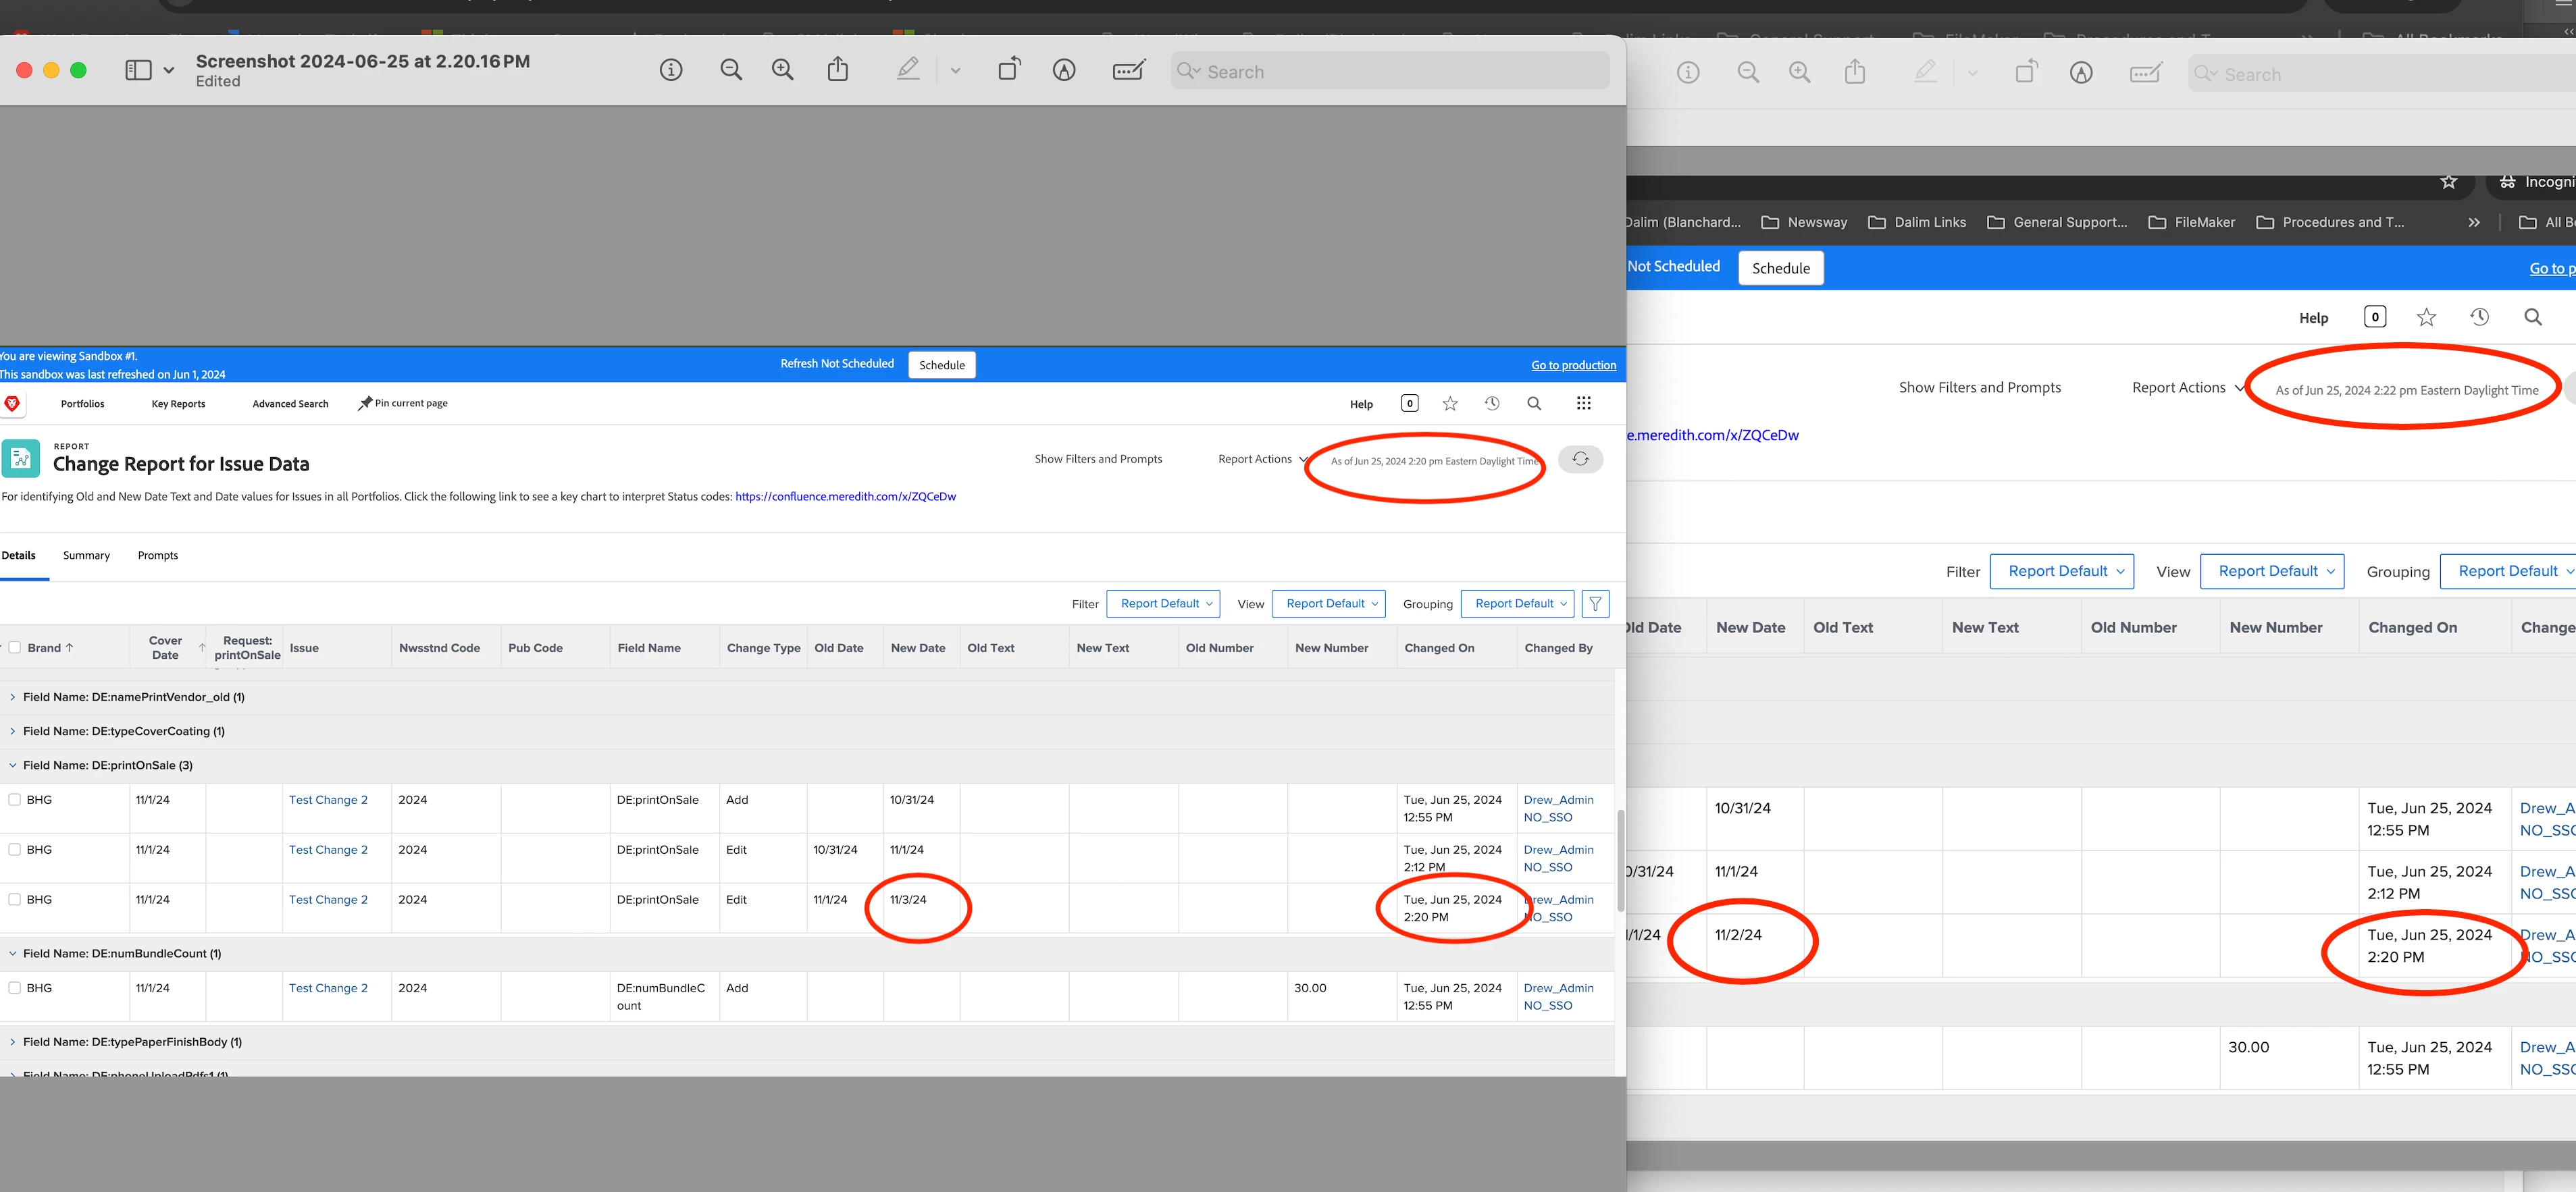Toggle the Brand column header checkbox

click(15, 647)
